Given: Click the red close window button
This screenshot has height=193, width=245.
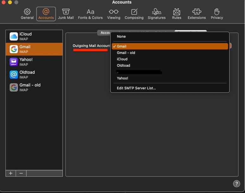Looking at the screenshot, I should pyautogui.click(x=3, y=2).
